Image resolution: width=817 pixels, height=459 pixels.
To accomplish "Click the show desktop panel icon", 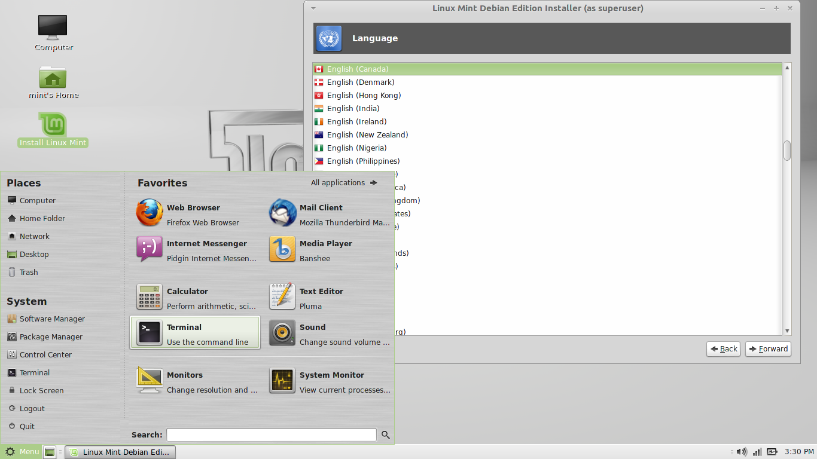I will pyautogui.click(x=50, y=452).
